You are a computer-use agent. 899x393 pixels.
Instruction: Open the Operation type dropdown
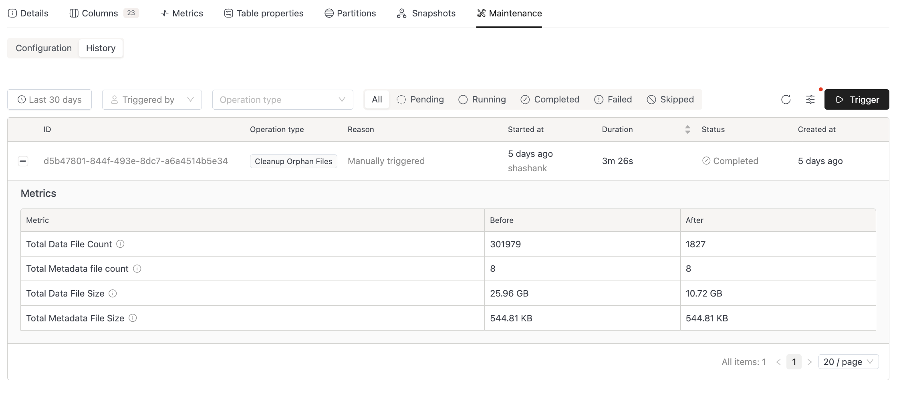pyautogui.click(x=283, y=99)
